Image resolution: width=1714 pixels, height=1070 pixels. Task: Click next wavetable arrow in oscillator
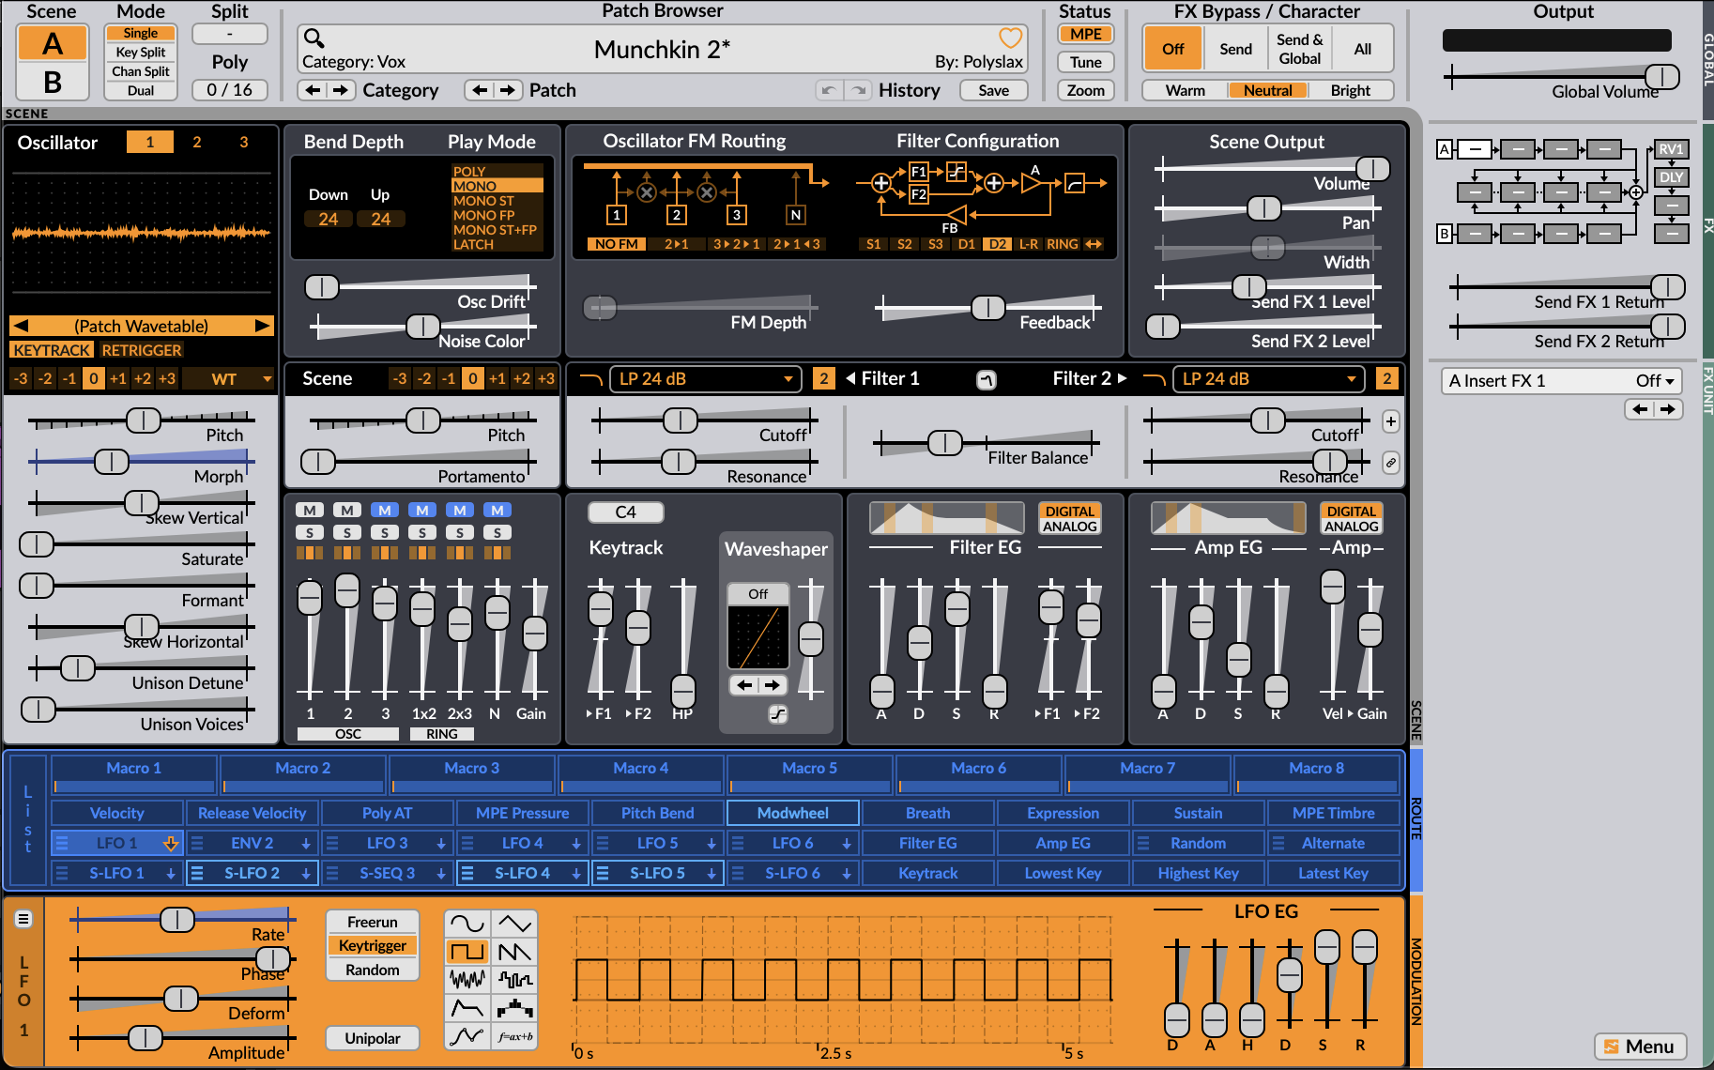262,326
